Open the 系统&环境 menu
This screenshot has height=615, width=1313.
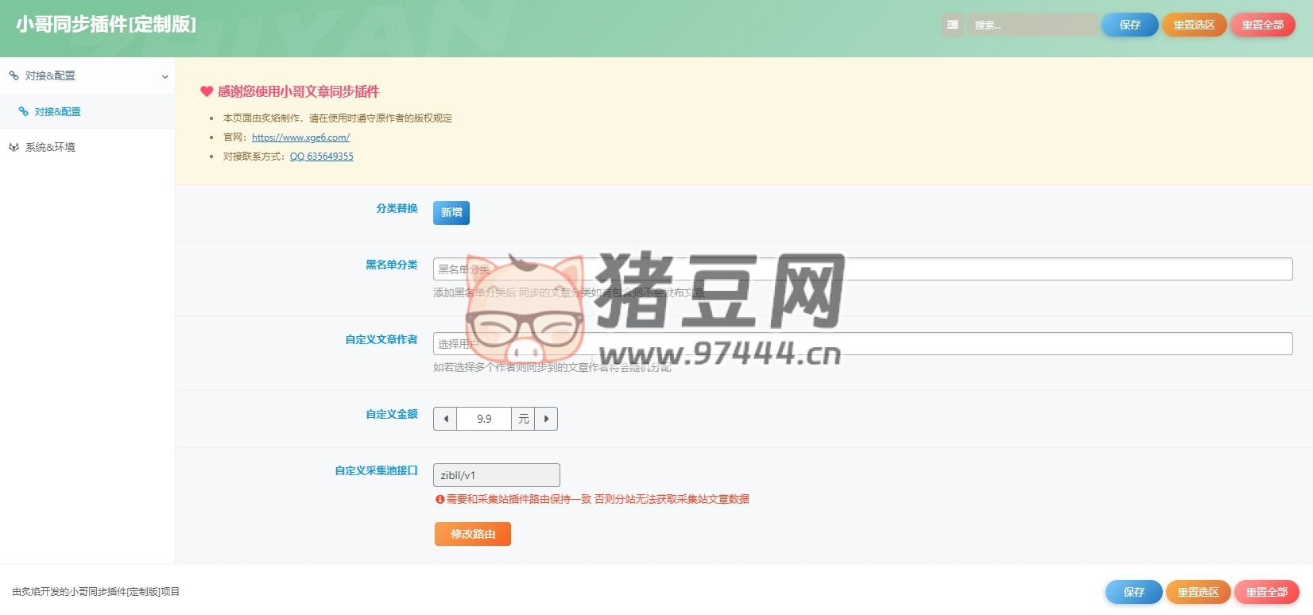(87, 147)
